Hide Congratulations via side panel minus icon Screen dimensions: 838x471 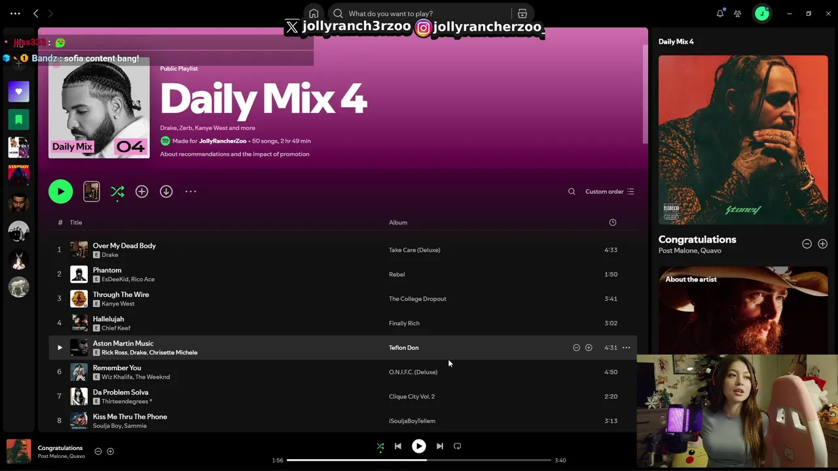[x=807, y=243]
